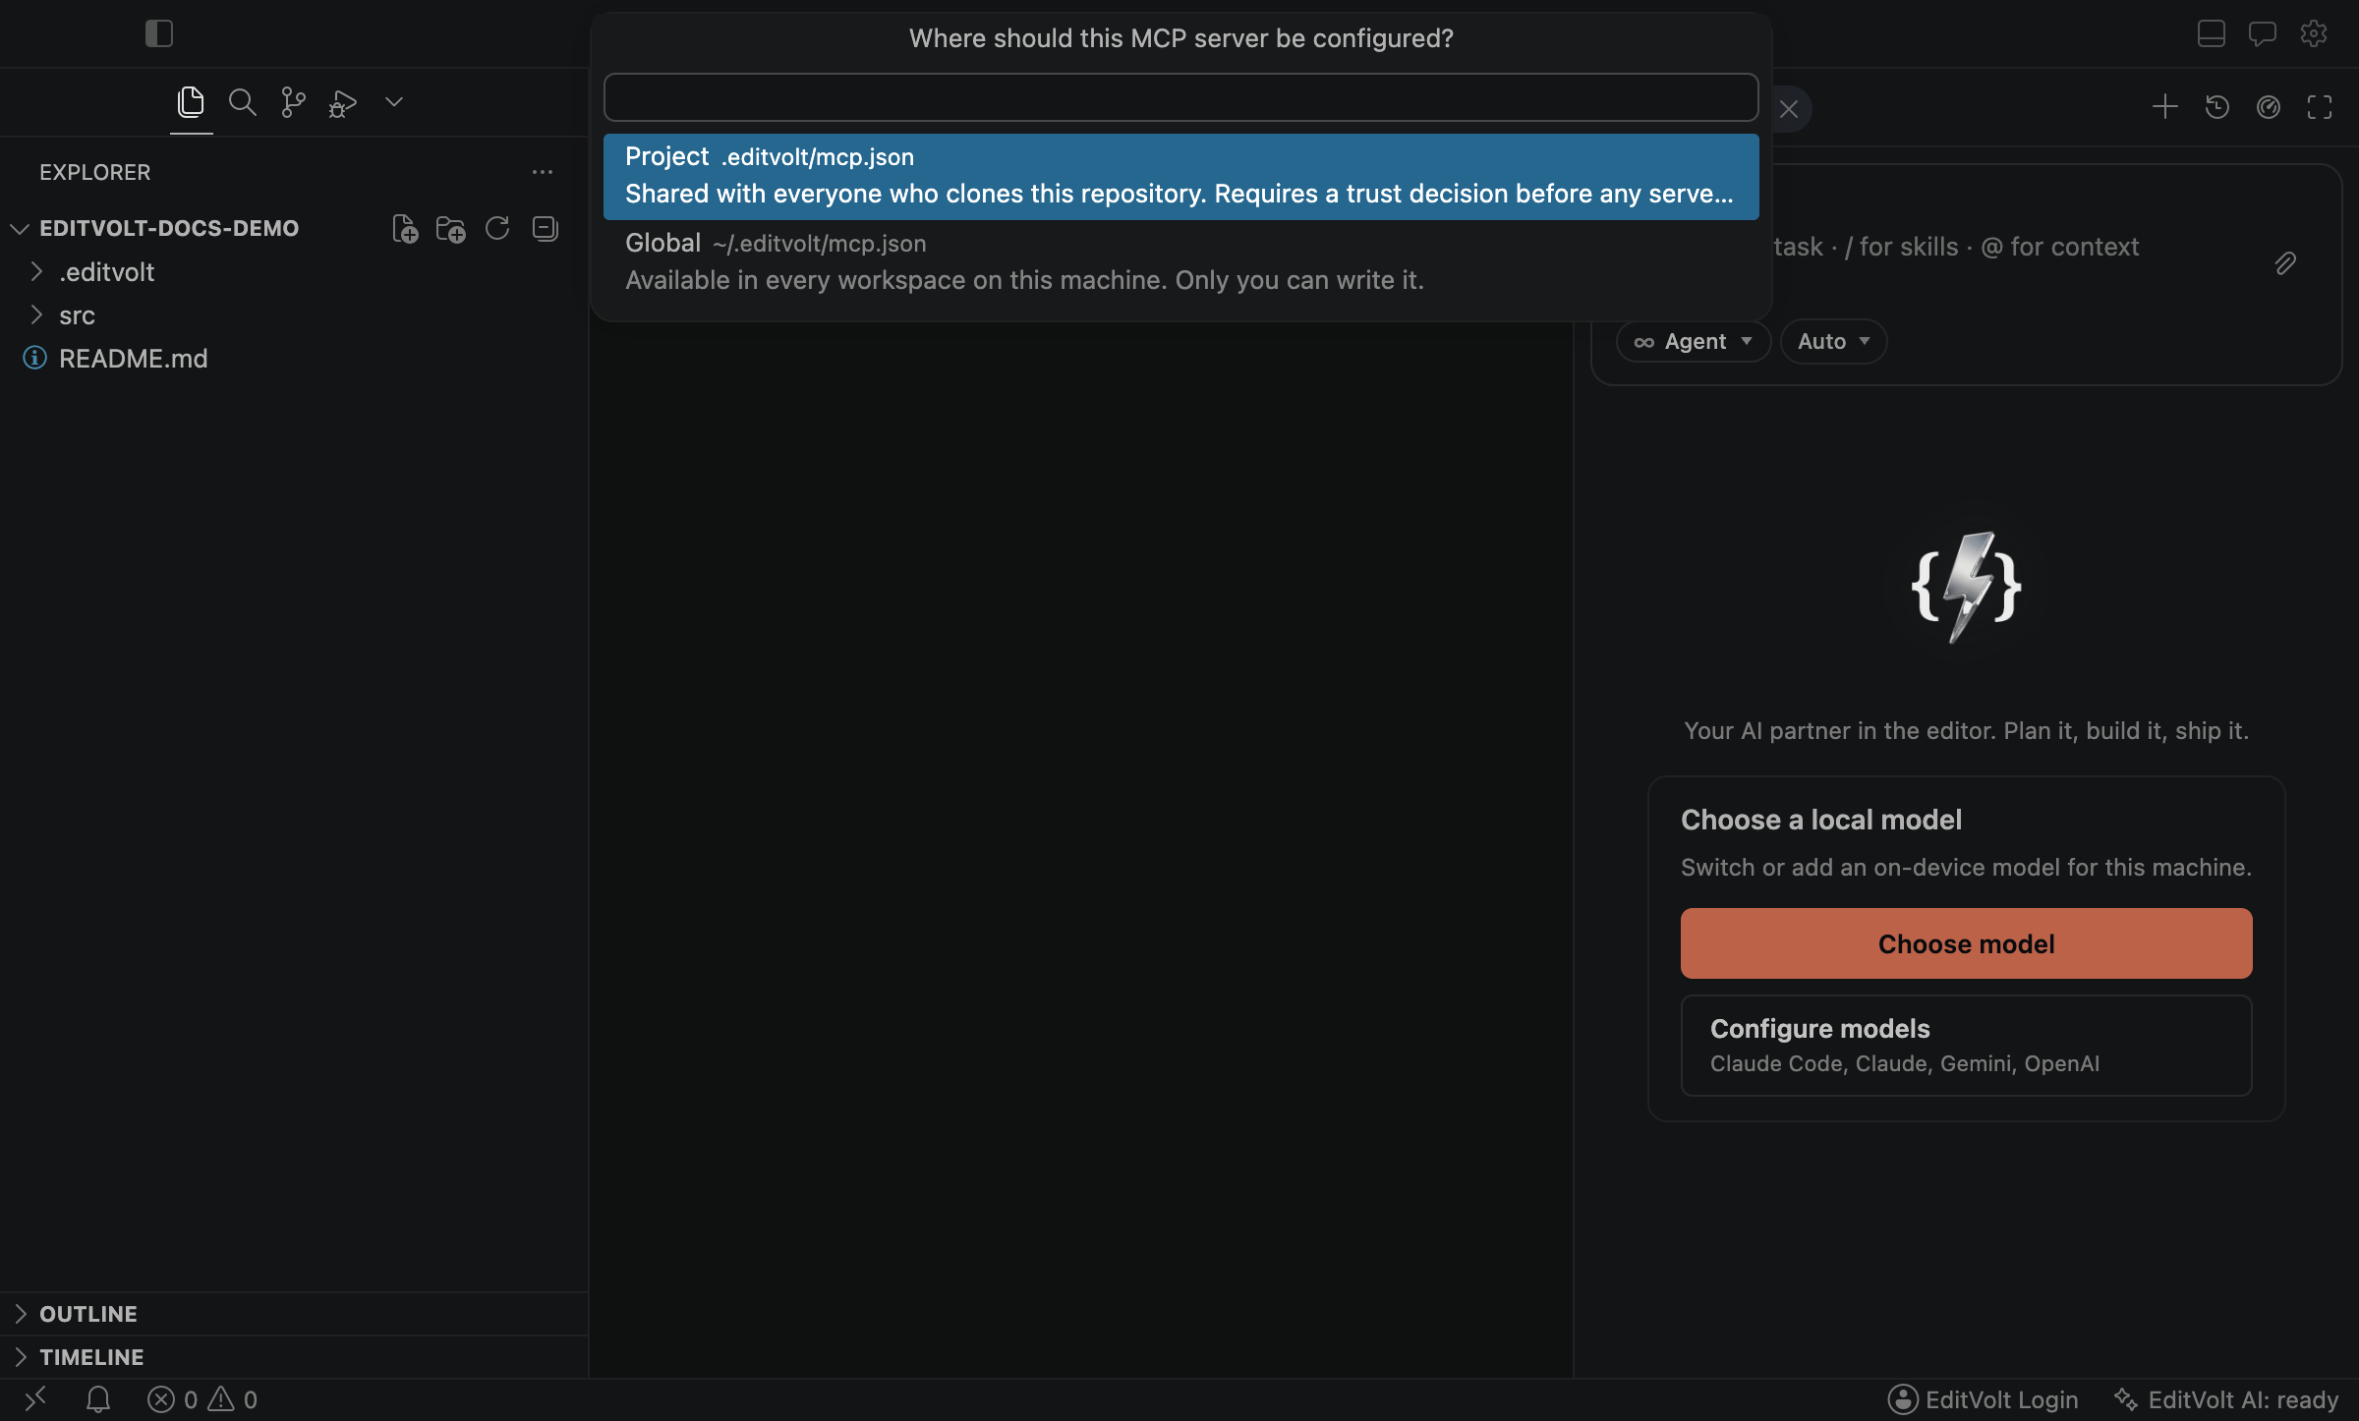Expand the .editvolt folder
2359x1421 pixels.
click(x=35, y=271)
